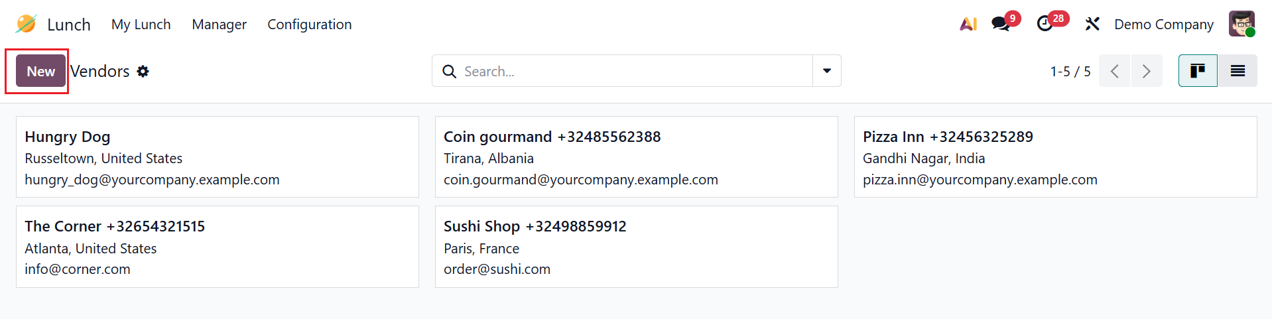Open the Demo Company switcher
Viewport: 1272px width, 319px height.
pyautogui.click(x=1163, y=25)
